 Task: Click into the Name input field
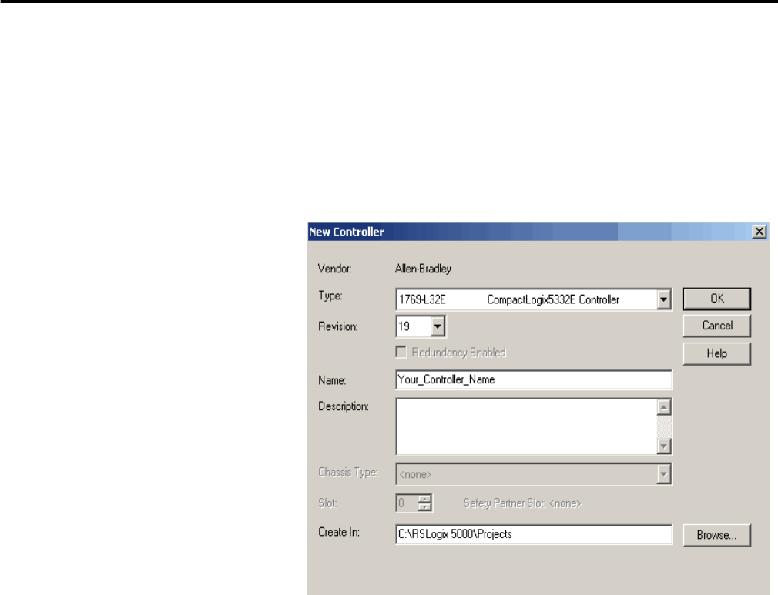click(534, 379)
